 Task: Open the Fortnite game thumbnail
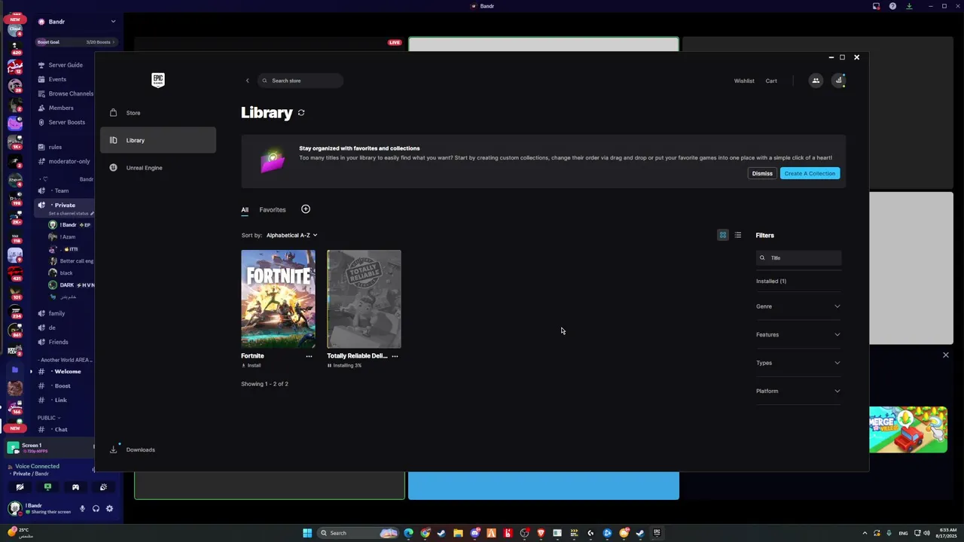(x=278, y=300)
